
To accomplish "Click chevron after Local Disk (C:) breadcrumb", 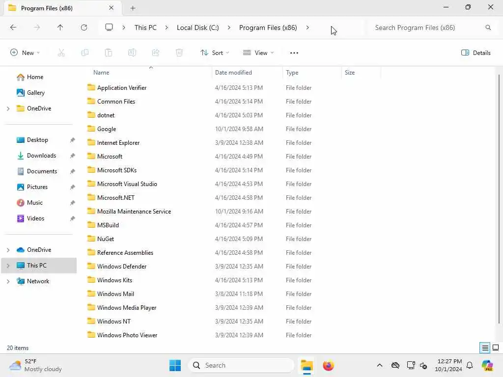I will pyautogui.click(x=229, y=27).
